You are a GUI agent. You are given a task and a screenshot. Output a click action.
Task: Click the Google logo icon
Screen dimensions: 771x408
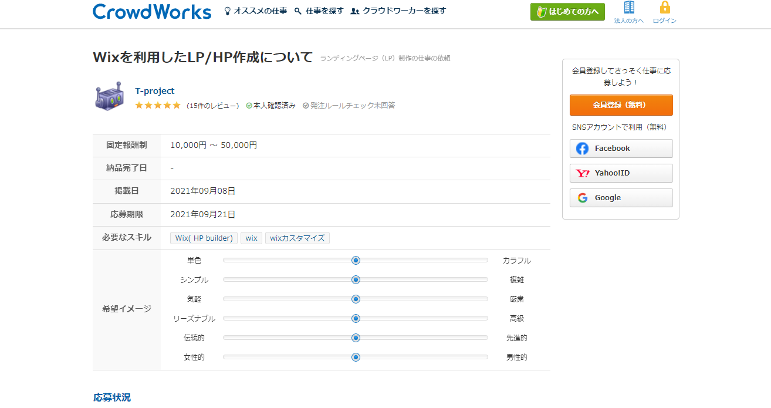tap(583, 198)
